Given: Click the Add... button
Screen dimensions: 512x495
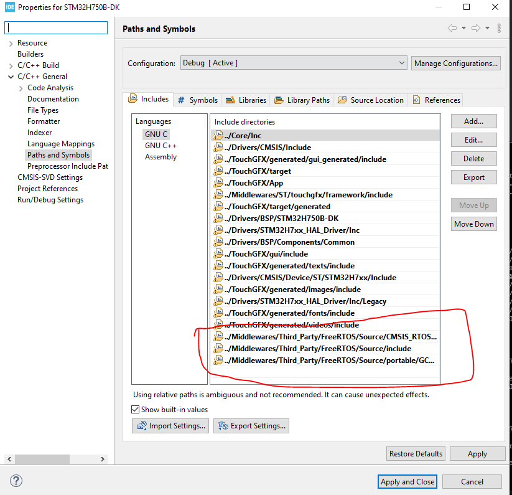Looking at the screenshot, I should [x=474, y=121].
